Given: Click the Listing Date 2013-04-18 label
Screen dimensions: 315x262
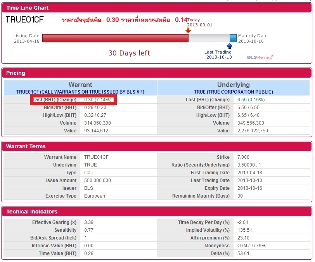Looking at the screenshot, I should point(26,38).
